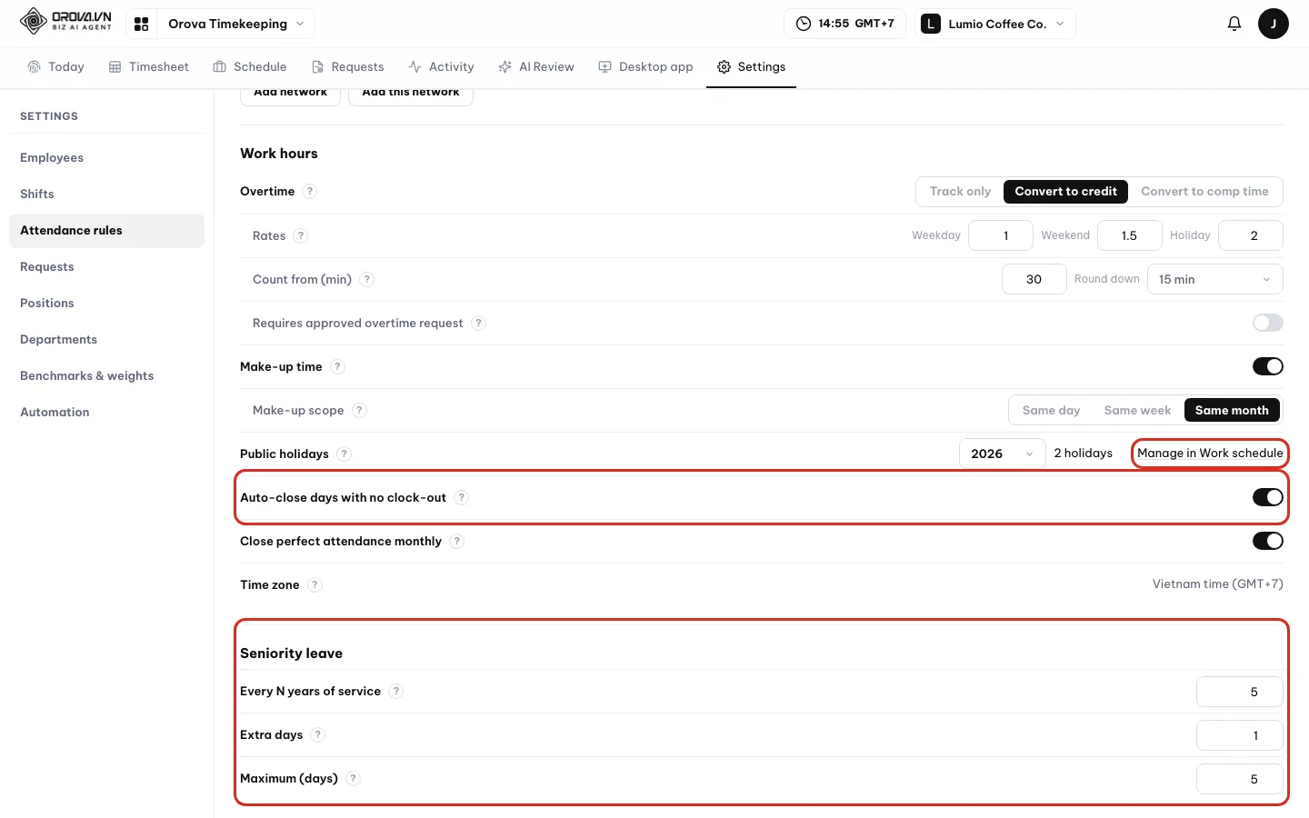The width and height of the screenshot is (1309, 818).
Task: Disable Auto-close days with no clock-out
Action: pyautogui.click(x=1267, y=497)
